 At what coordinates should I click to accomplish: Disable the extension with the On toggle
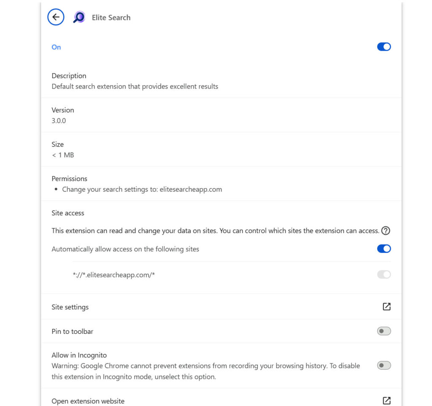384,47
